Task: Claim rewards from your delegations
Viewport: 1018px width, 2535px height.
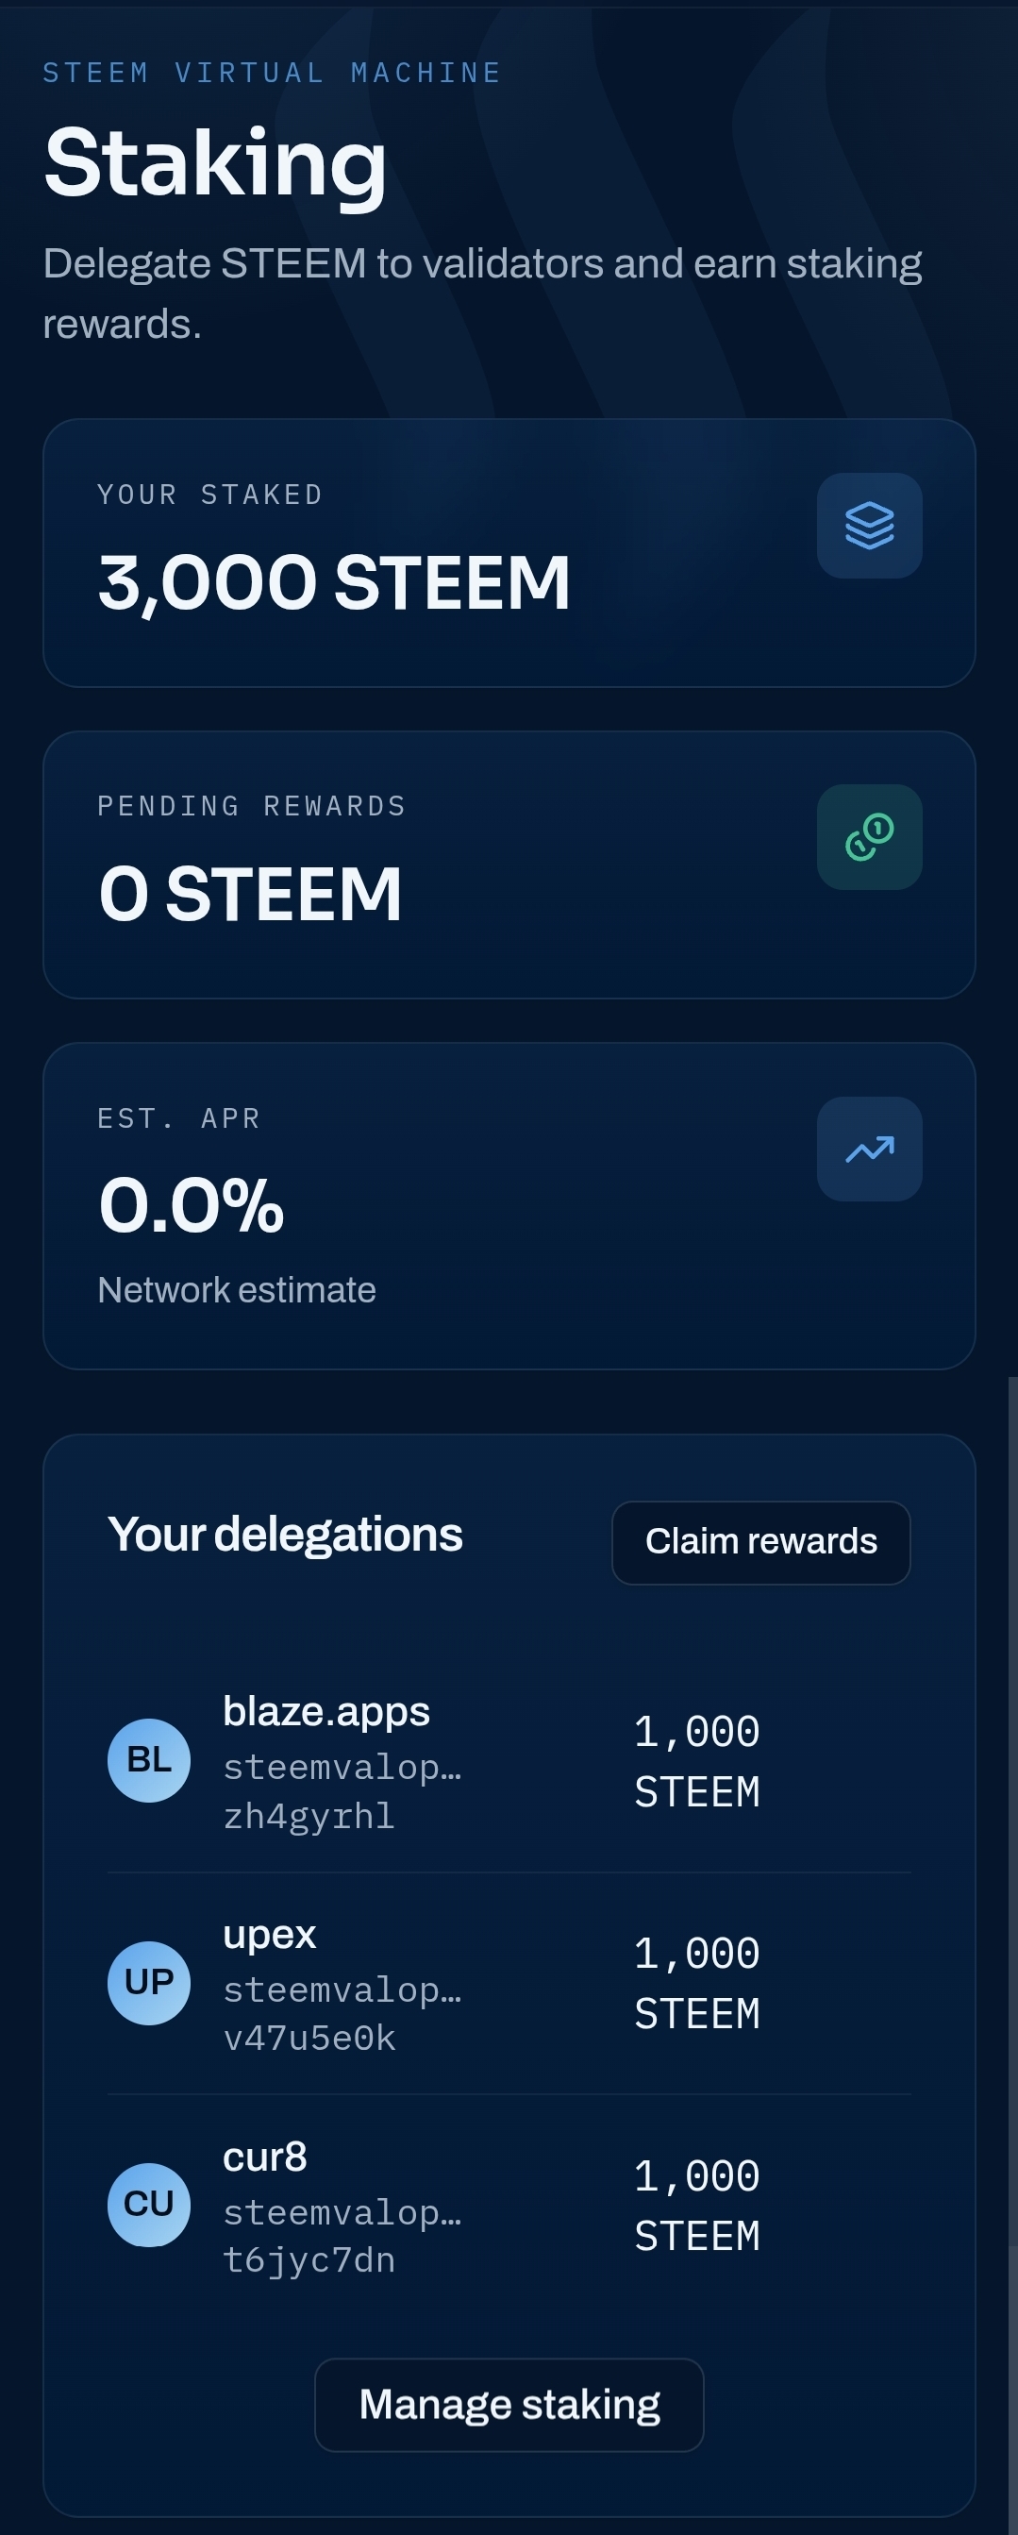Action: click(760, 1542)
